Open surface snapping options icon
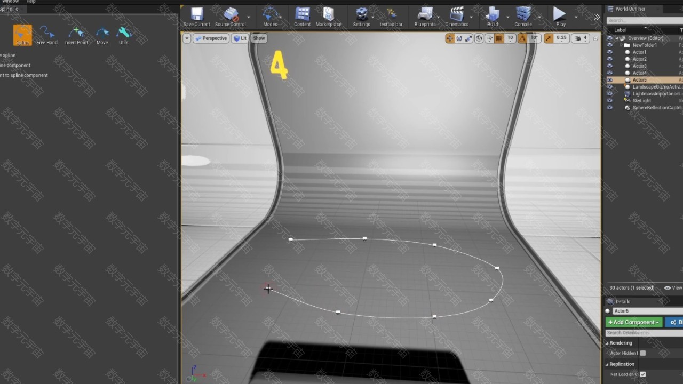Screen dimensions: 683x384 click(x=489, y=38)
